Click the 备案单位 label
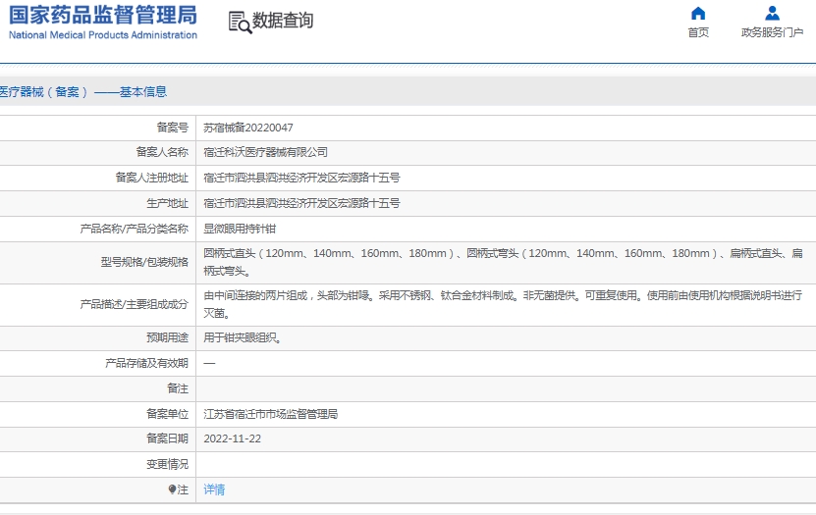The image size is (816, 515). (x=167, y=414)
